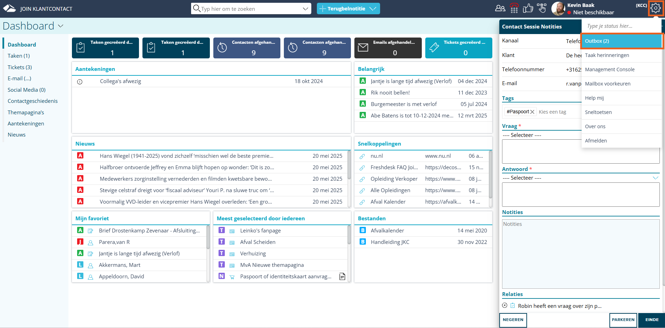Click the Nieuws panel scrollbar

tap(349, 165)
